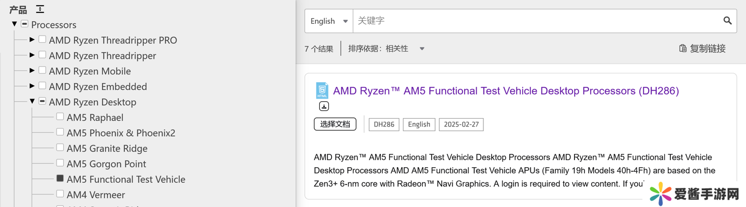Collapse the Processors tree root
Viewport: 746px width, 207px height.
click(x=15, y=24)
